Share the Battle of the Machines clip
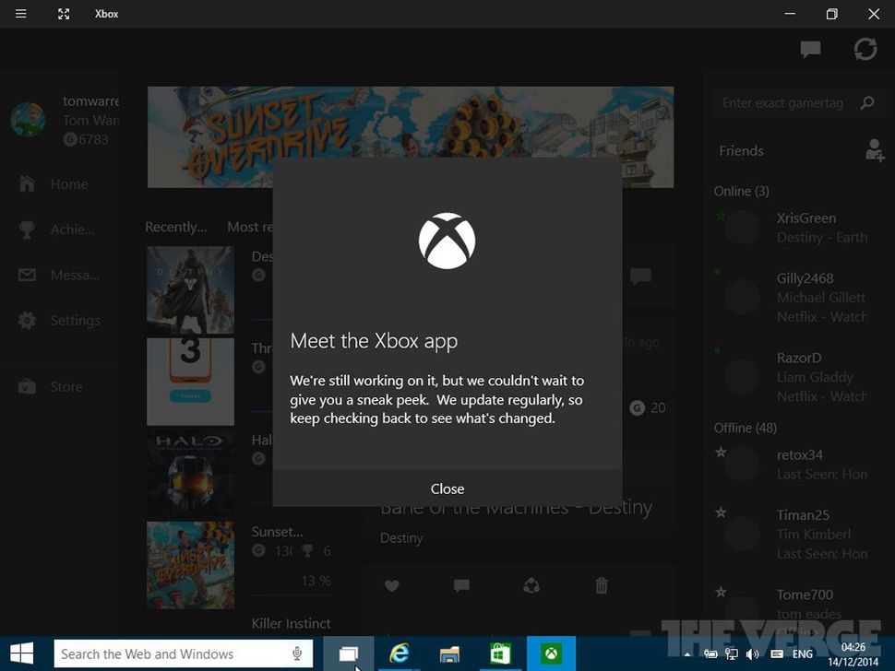 tap(531, 586)
